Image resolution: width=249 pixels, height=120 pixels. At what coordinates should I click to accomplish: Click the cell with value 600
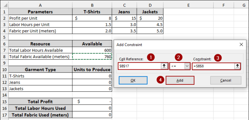coord(92,50)
